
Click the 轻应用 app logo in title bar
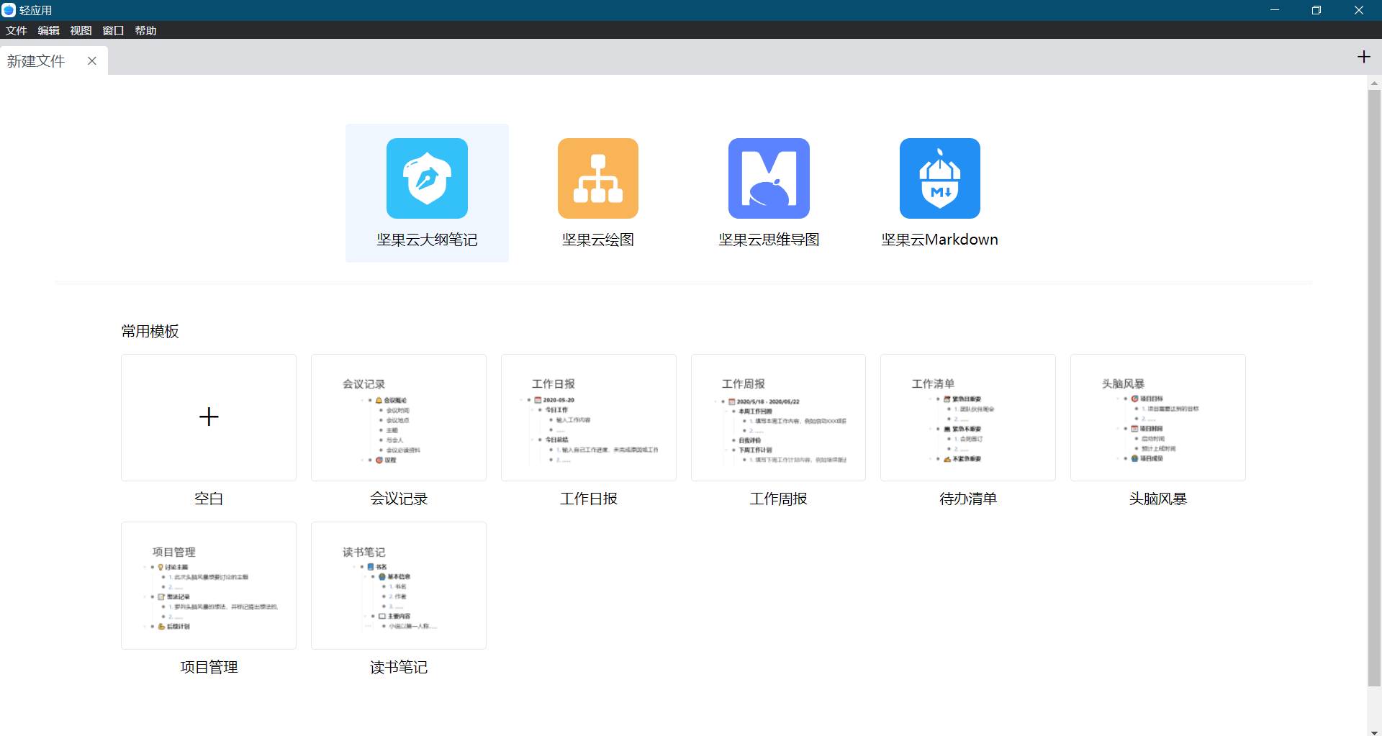(x=9, y=10)
